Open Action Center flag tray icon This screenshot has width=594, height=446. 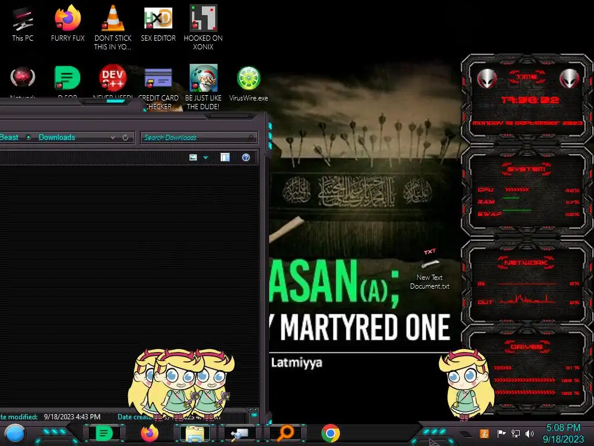coord(502,433)
